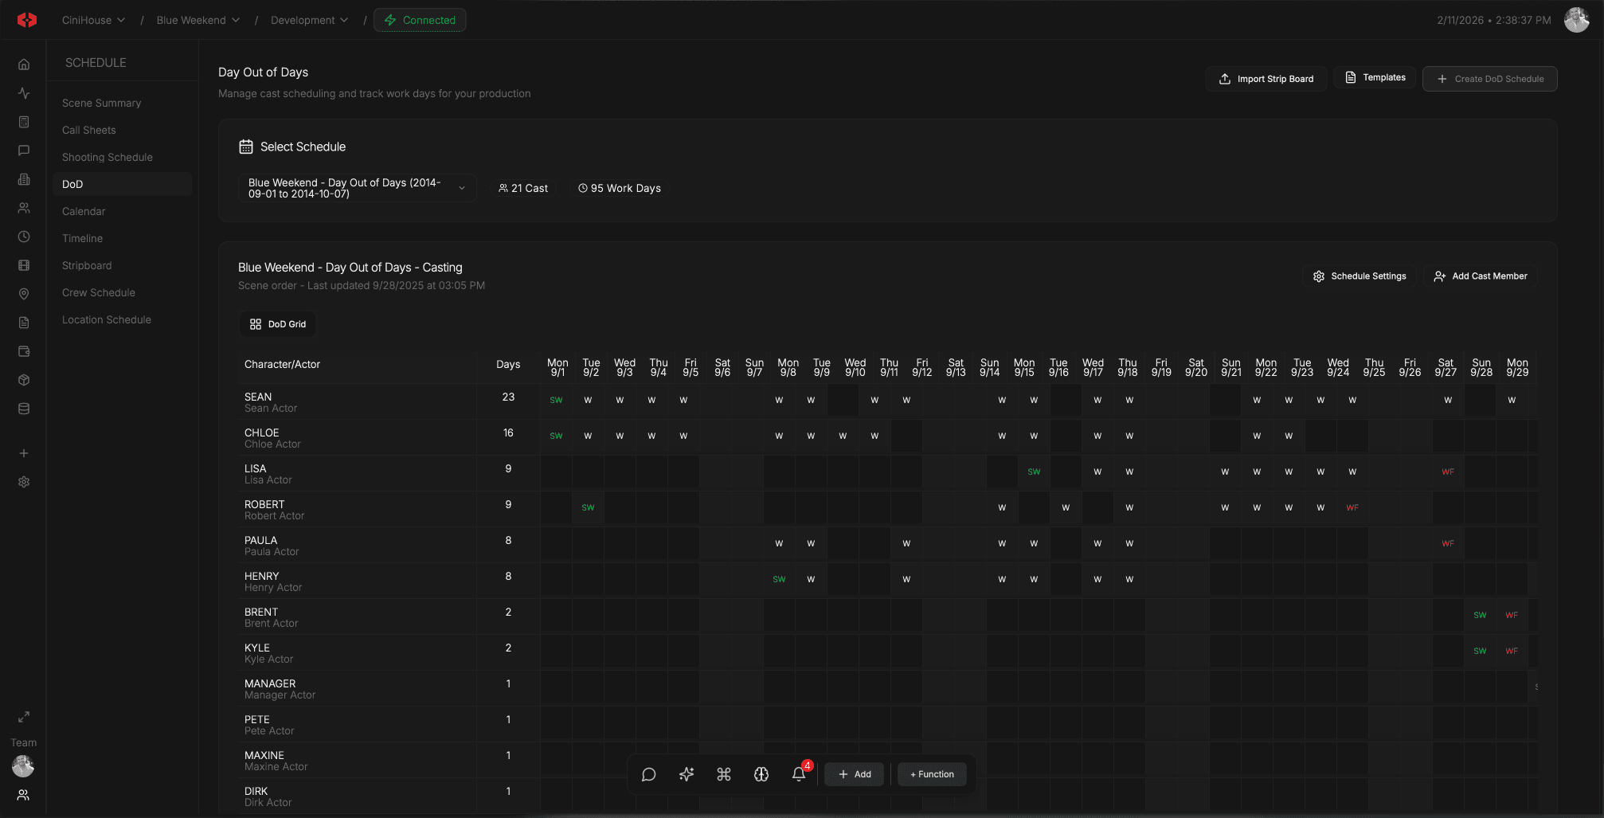Click ROBERT's SW cell on Tue 9/2
This screenshot has height=818, width=1604.
click(588, 507)
